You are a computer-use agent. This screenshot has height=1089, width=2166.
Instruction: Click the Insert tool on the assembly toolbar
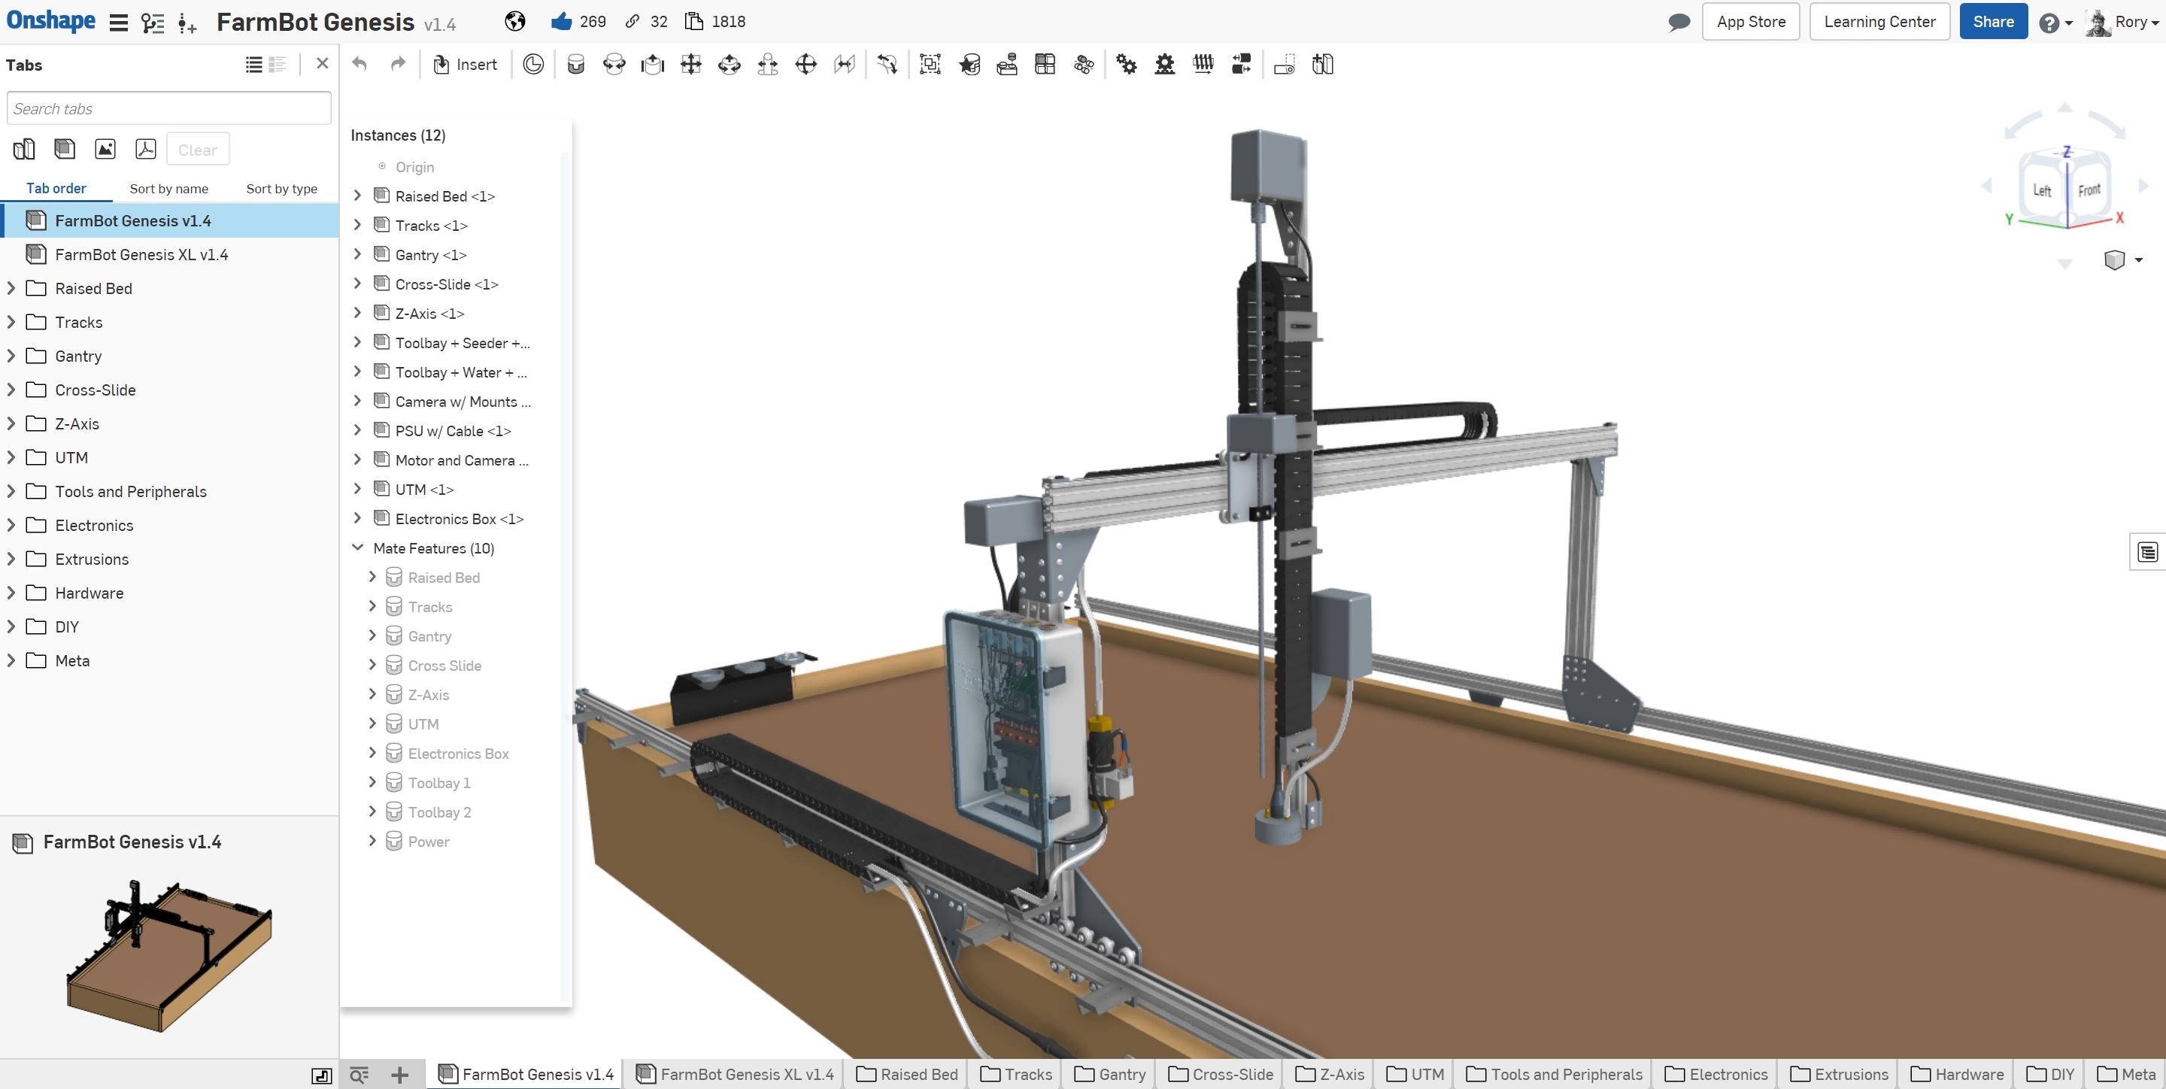(x=465, y=64)
